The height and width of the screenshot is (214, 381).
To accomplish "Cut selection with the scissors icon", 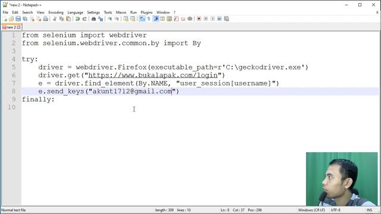I will 55,19.
